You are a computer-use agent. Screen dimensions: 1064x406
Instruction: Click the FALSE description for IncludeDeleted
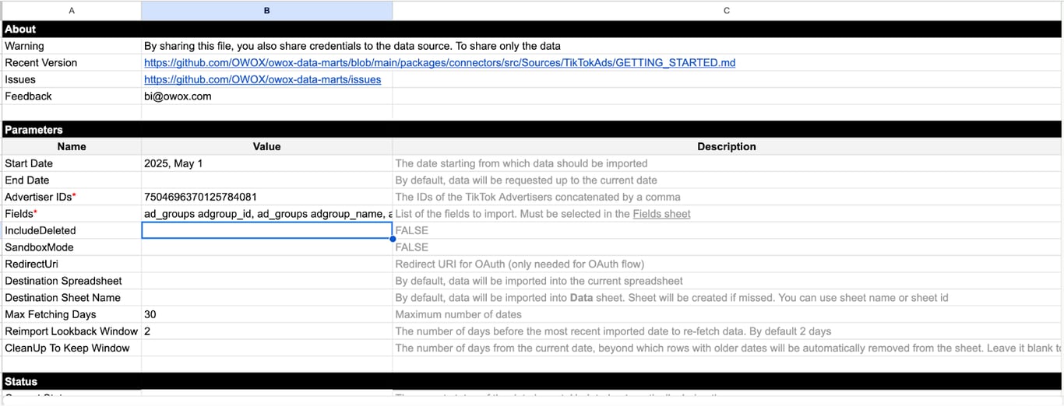(x=411, y=230)
